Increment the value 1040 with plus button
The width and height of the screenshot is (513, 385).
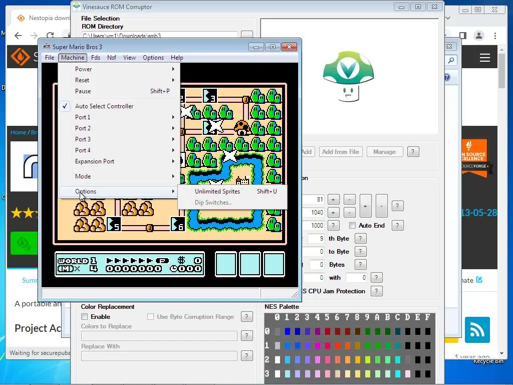click(333, 213)
